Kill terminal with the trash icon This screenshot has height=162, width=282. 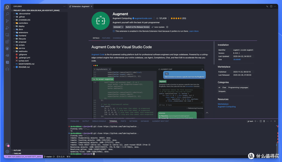(x=264, y=121)
